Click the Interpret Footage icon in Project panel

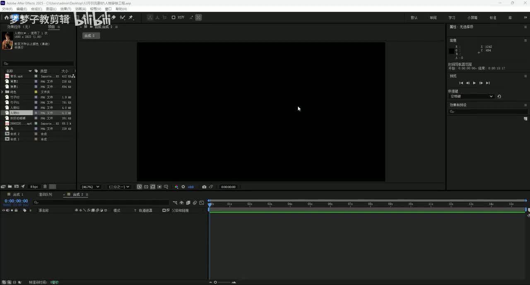click(x=3, y=187)
